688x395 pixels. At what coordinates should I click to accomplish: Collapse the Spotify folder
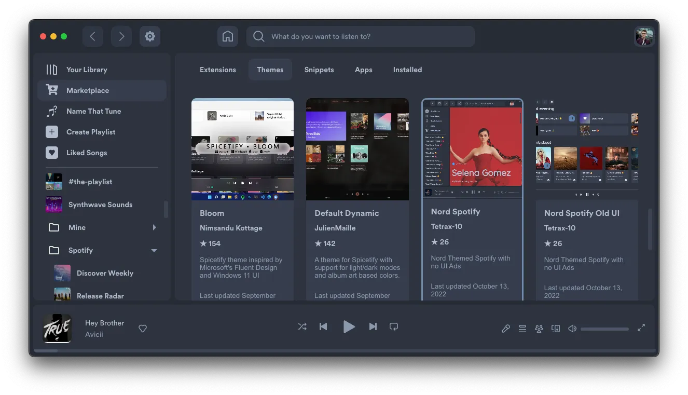(154, 250)
